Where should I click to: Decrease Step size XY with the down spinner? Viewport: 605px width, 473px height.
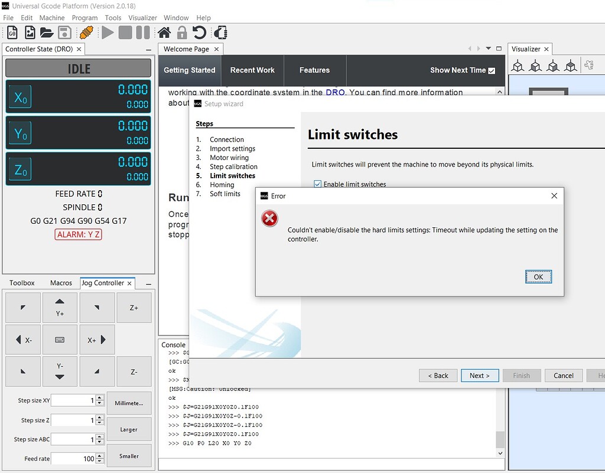(x=100, y=403)
